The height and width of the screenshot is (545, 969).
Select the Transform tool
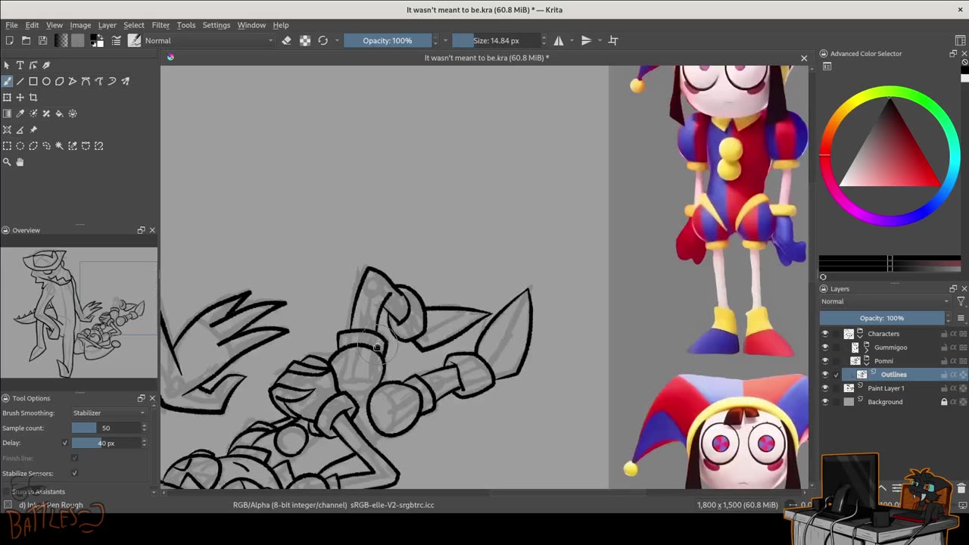(x=7, y=98)
